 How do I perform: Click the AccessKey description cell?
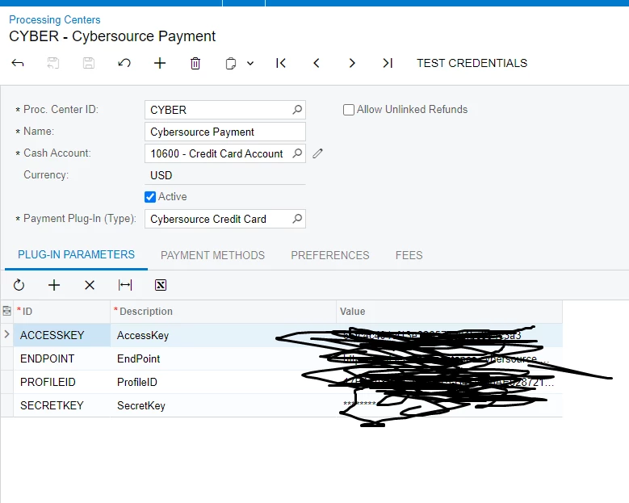(x=223, y=335)
